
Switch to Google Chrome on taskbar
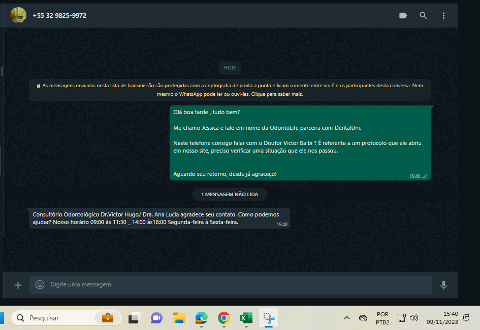pyautogui.click(x=224, y=318)
